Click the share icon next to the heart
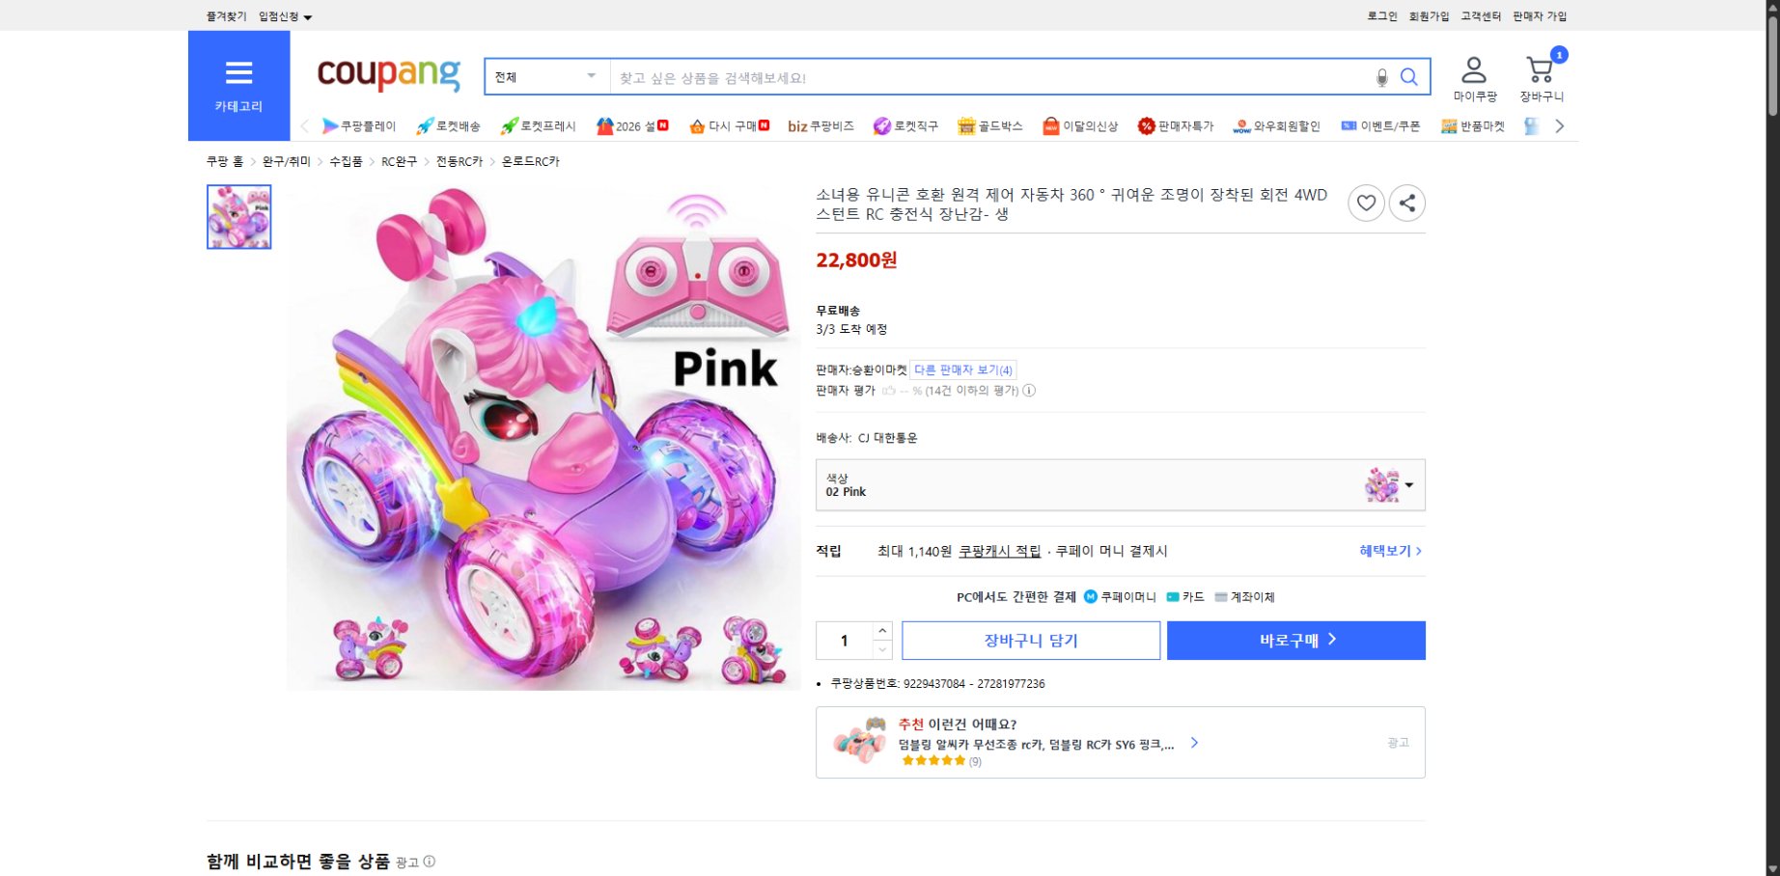Viewport: 1780px width, 876px height. 1407,204
